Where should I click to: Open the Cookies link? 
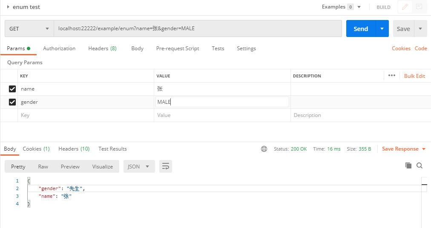coord(401,48)
